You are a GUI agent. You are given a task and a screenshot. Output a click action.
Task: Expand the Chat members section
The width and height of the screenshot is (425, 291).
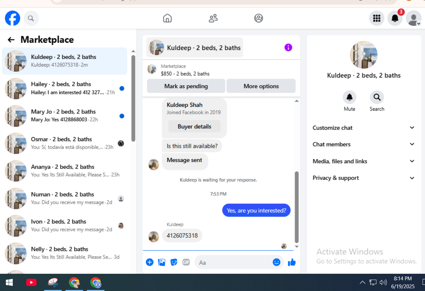[364, 144]
